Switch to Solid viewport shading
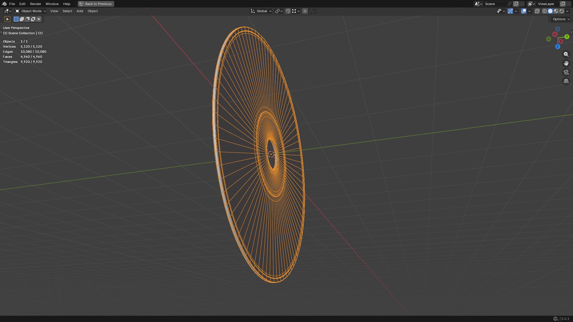 550,11
